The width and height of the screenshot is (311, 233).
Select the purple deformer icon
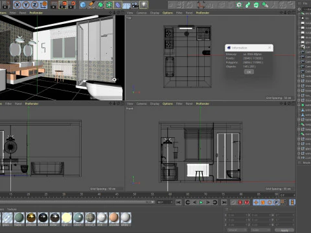[118, 5]
